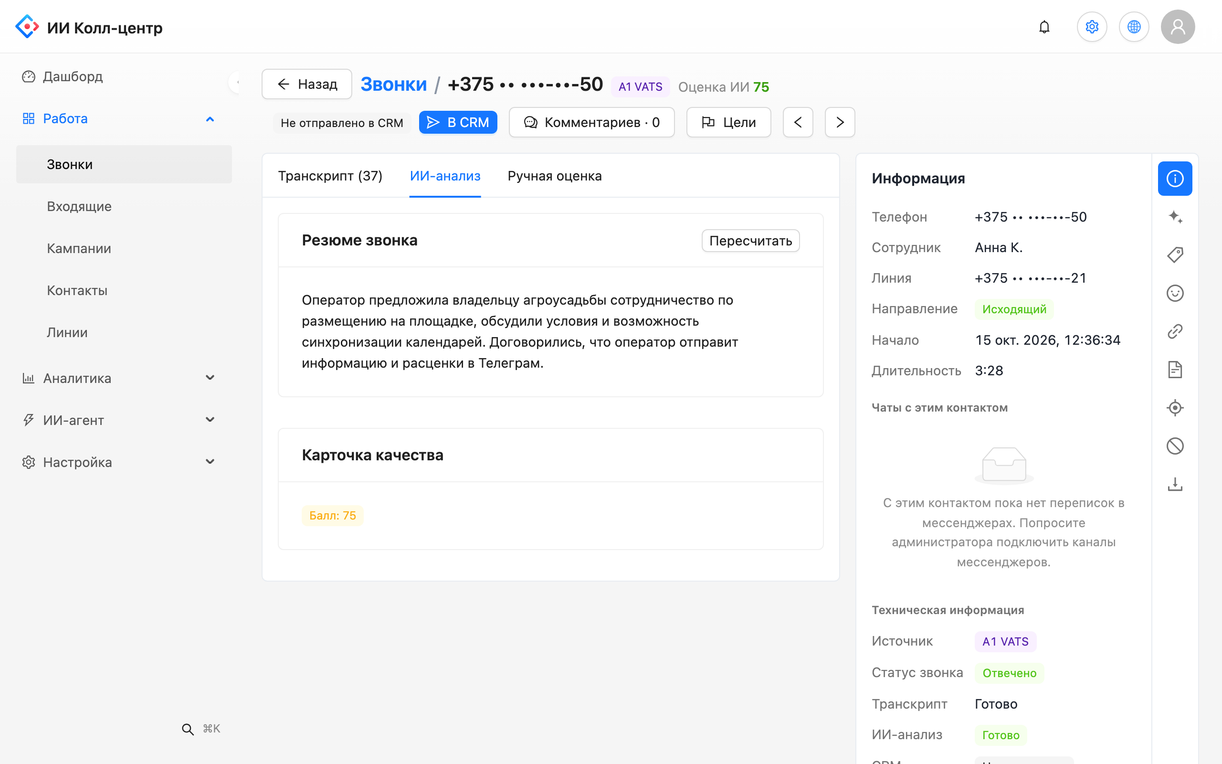
Task: Open Входящие in the sidebar
Action: tap(124, 206)
